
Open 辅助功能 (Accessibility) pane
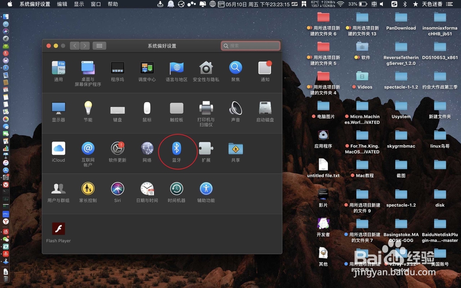tap(206, 188)
